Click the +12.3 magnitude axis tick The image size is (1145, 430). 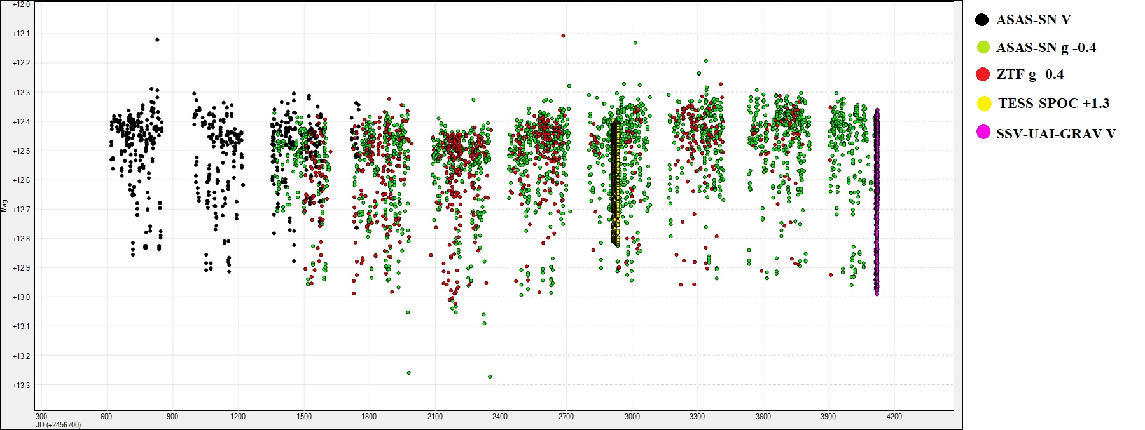click(x=21, y=93)
